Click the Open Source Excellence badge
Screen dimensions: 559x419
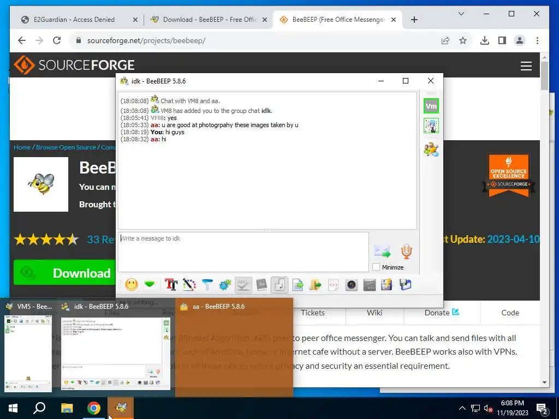coord(508,175)
